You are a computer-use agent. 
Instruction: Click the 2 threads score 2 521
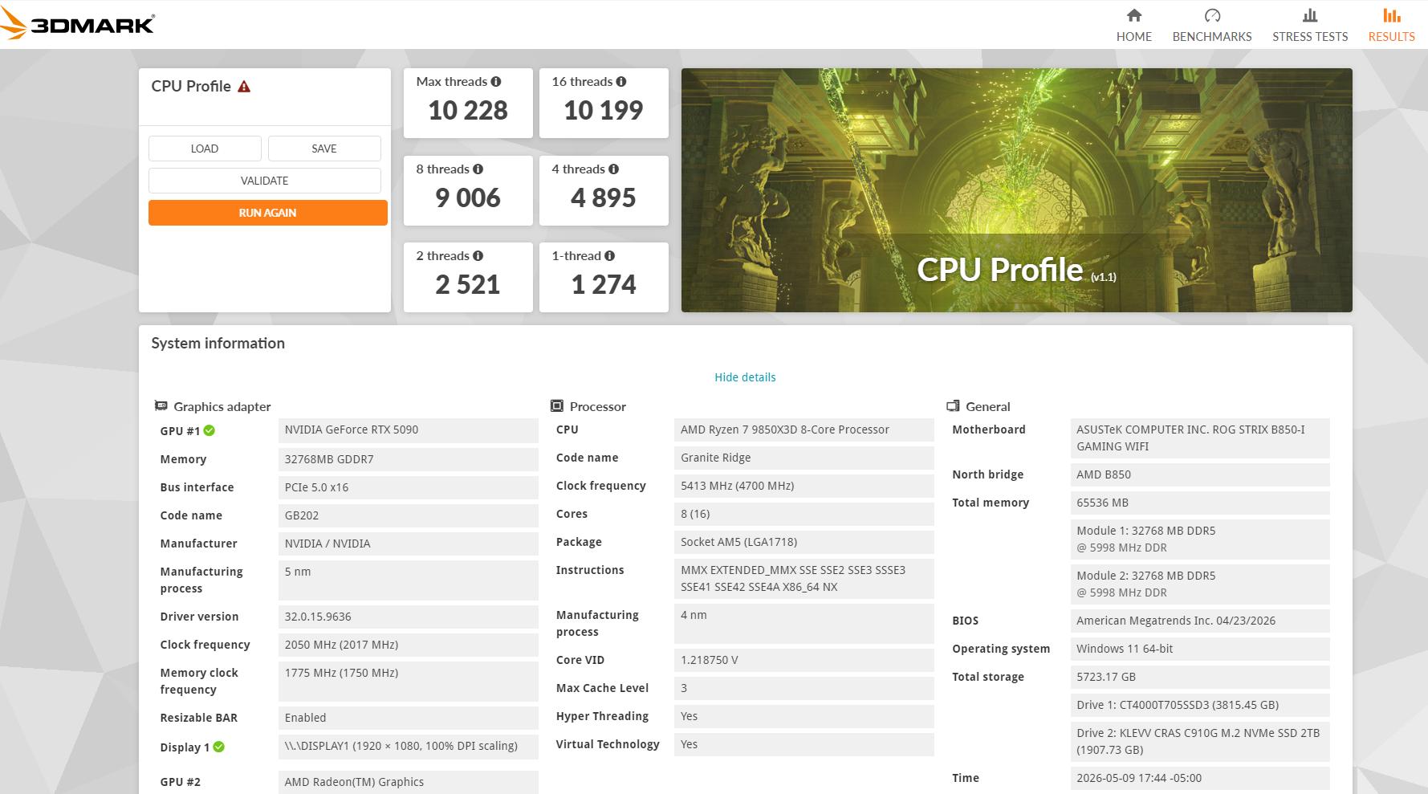pos(468,284)
